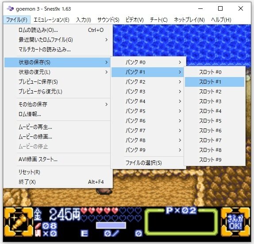Image resolution: width=254 pixels, height=244 pixels.
Task: Open the サウンド(S) menu
Action: click(108, 20)
